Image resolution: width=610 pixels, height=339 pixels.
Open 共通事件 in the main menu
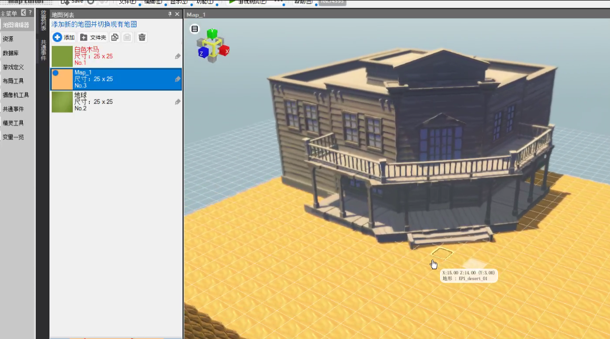pyautogui.click(x=16, y=109)
